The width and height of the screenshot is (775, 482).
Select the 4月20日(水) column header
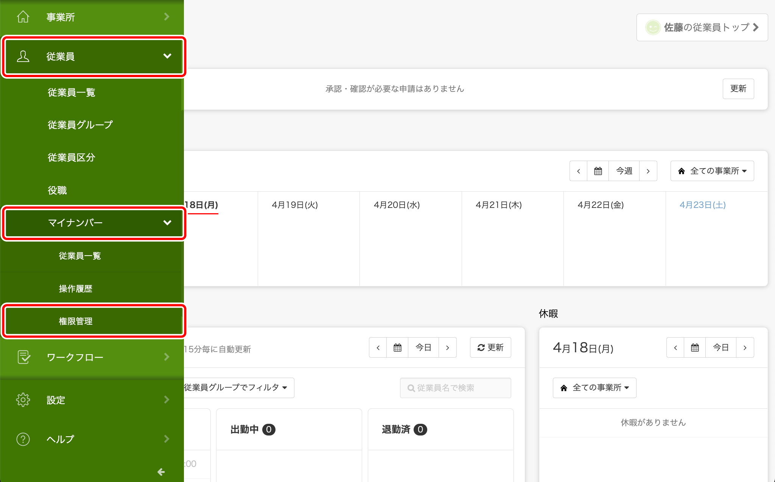point(397,205)
